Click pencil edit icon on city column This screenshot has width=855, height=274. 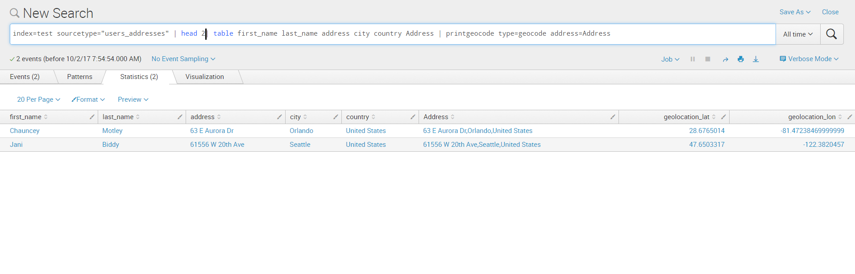[x=336, y=117]
